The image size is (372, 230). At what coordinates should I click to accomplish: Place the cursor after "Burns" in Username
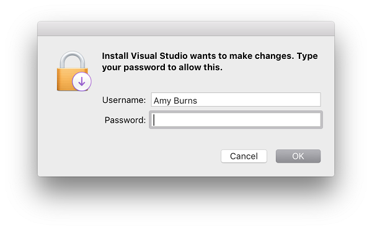coord(198,100)
